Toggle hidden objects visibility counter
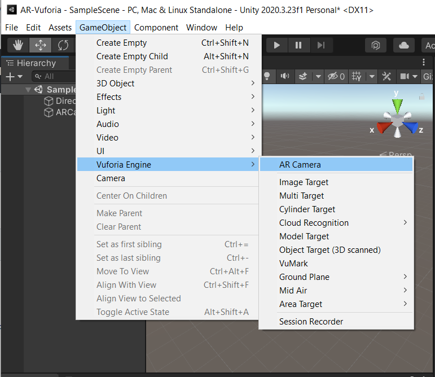The height and width of the screenshot is (377, 435). pos(336,76)
